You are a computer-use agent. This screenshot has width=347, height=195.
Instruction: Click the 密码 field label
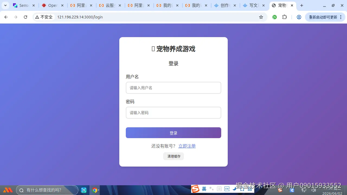pos(130,102)
